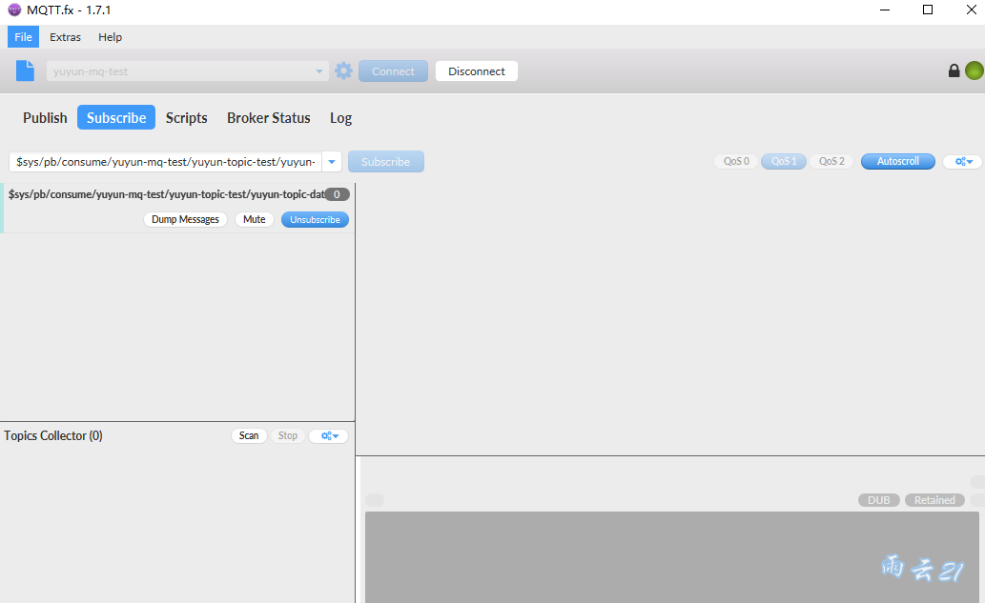This screenshot has height=603, width=985.
Task: Select QoS 1 option
Action: pyautogui.click(x=784, y=161)
